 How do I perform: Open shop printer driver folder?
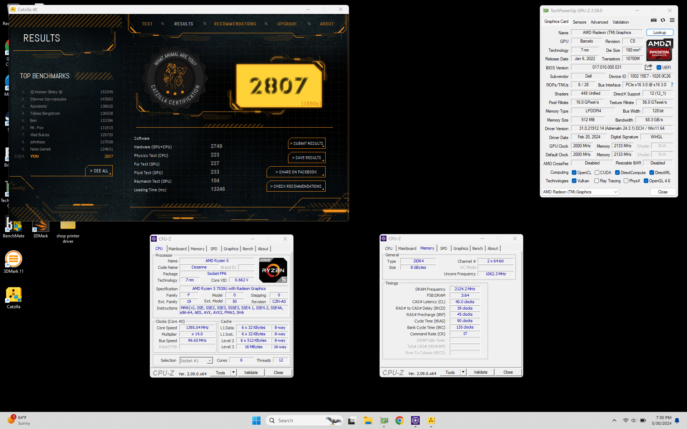tap(68, 231)
